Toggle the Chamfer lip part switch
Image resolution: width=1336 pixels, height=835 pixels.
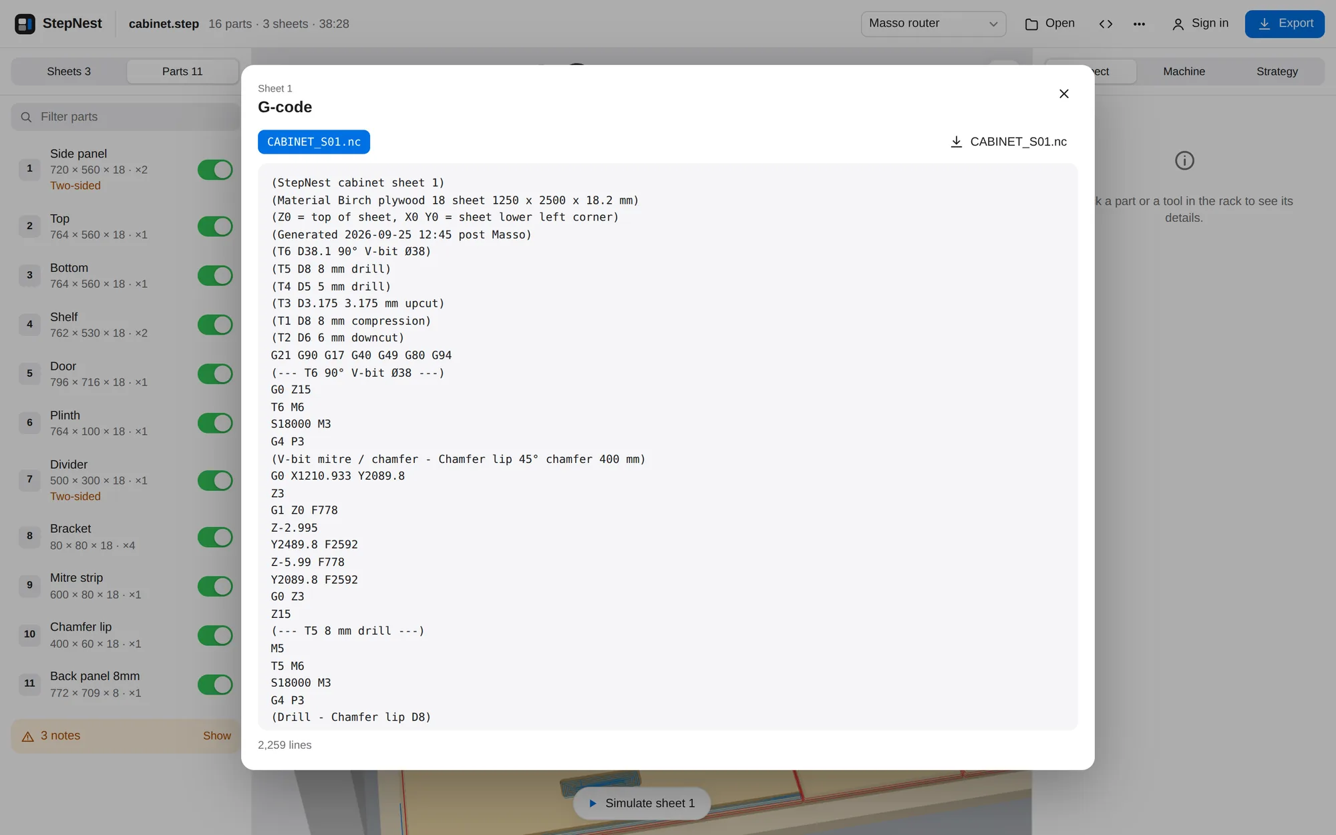point(215,635)
